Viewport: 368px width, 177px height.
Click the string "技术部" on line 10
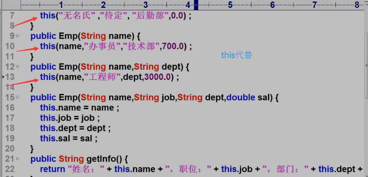click(x=142, y=46)
